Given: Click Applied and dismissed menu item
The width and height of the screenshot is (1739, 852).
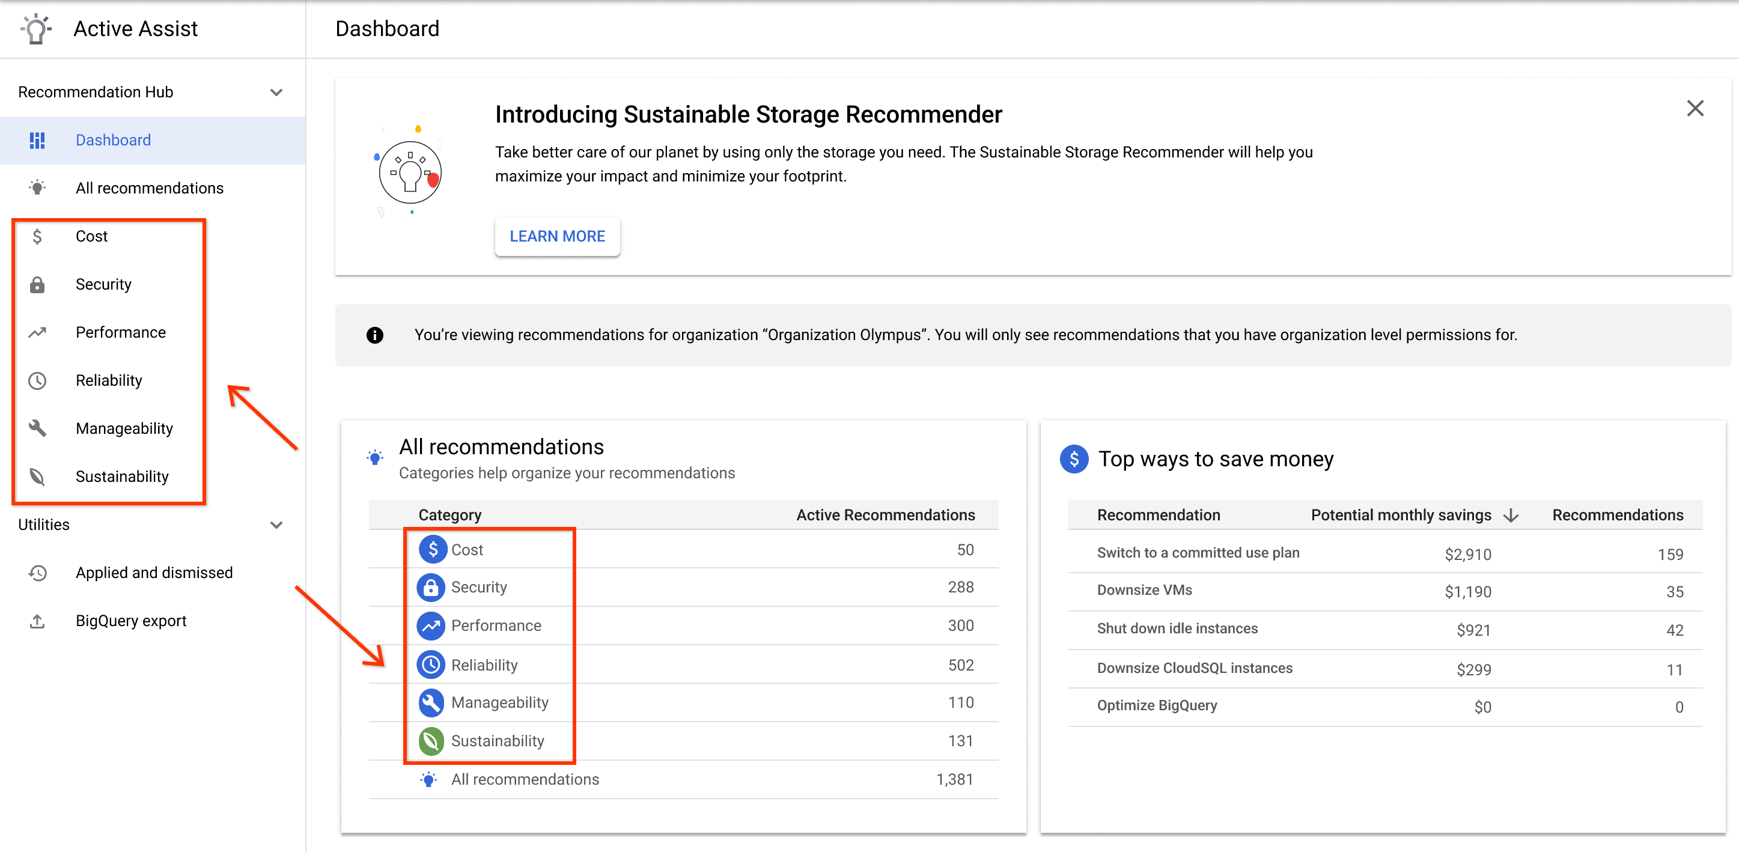Looking at the screenshot, I should (x=153, y=573).
